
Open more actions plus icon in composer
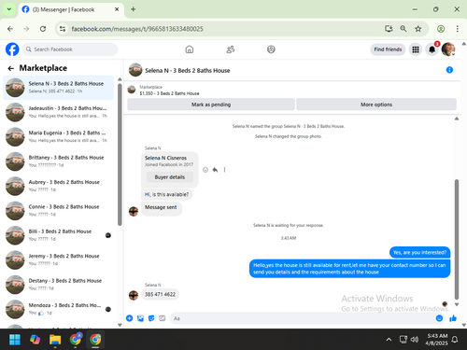click(x=130, y=318)
